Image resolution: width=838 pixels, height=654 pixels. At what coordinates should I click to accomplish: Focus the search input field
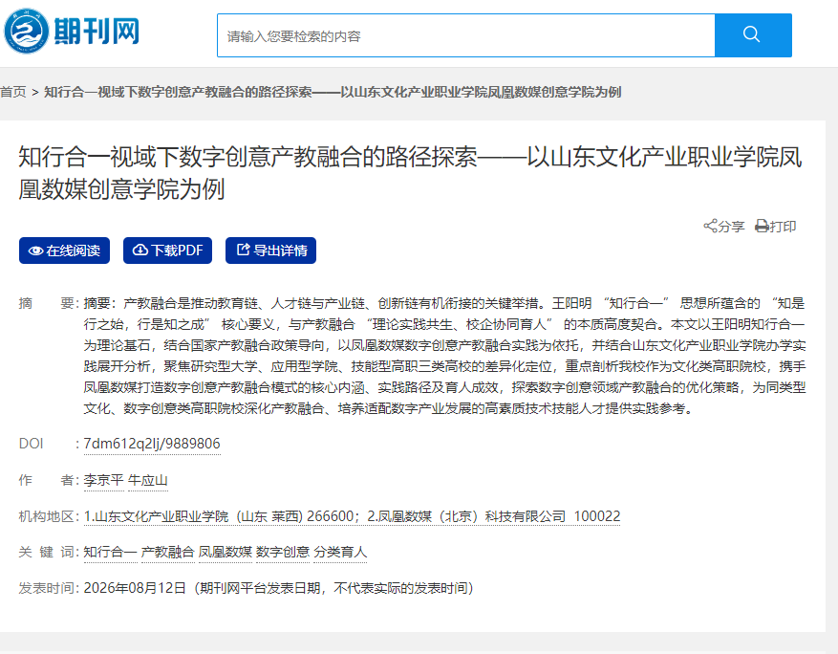(466, 35)
